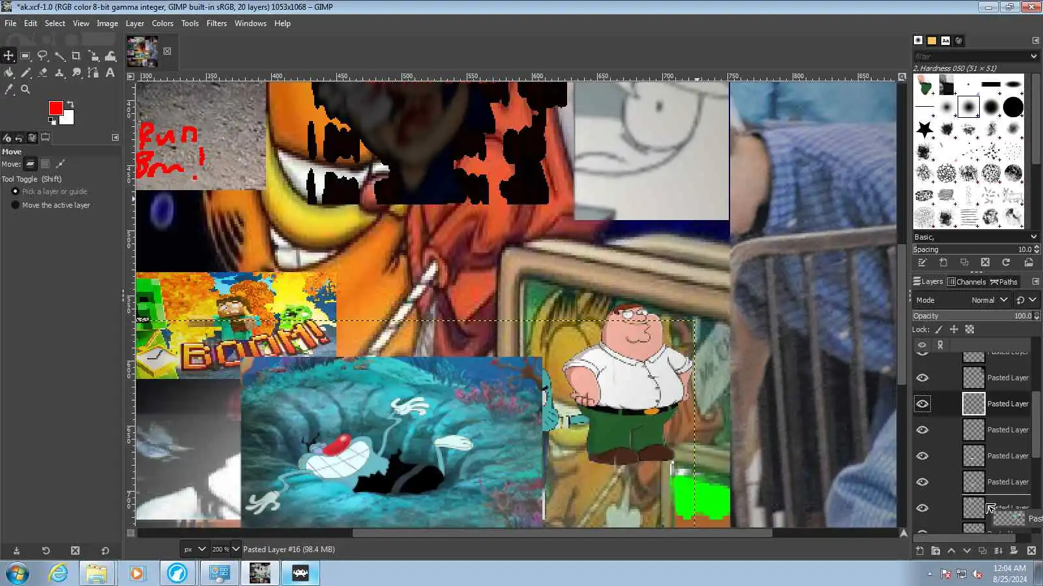Viewport: 1043px width, 586px height.
Task: Swap foreground and background colors
Action: click(x=70, y=104)
